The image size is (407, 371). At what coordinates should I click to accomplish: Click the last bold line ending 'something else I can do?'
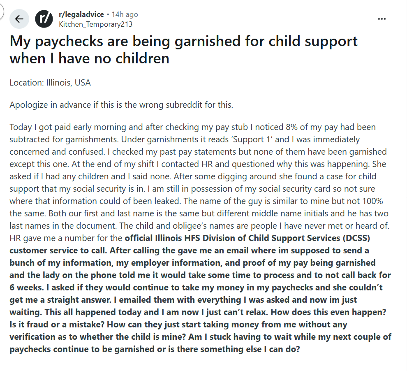point(155,349)
